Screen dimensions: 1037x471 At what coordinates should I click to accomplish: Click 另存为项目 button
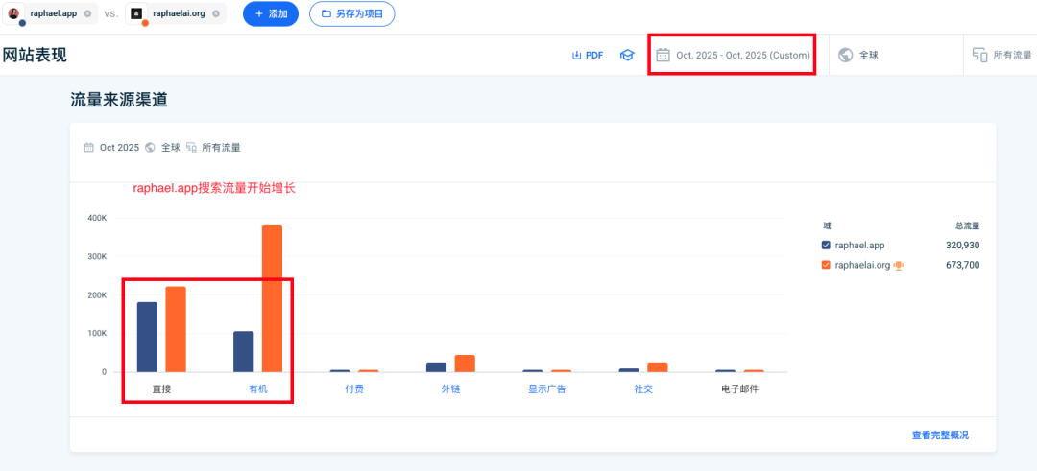coord(351,13)
